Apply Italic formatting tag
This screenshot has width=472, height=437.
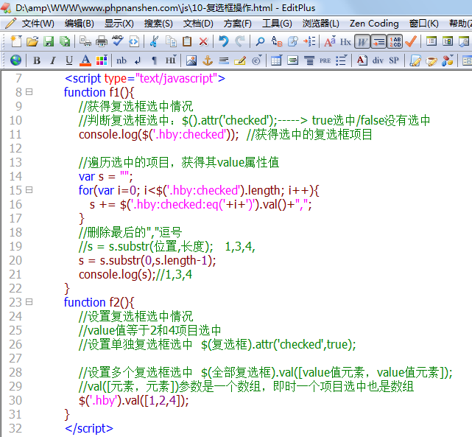click(x=53, y=60)
